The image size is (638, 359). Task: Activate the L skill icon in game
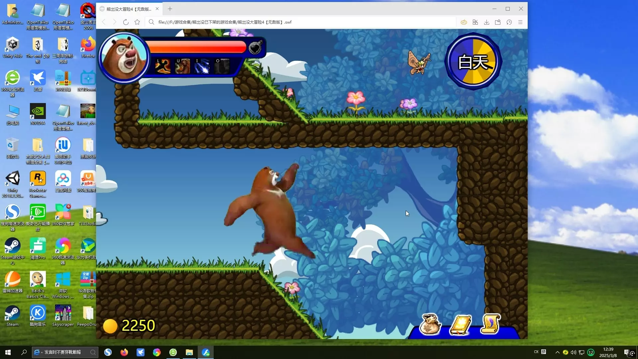pyautogui.click(x=163, y=66)
